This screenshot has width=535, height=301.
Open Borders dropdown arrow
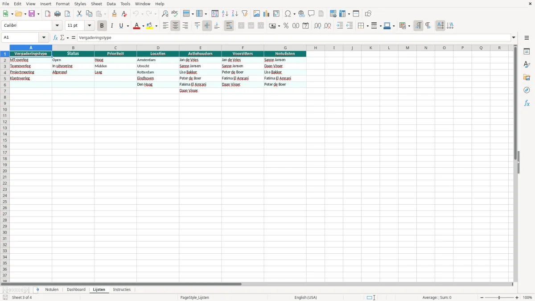click(367, 26)
